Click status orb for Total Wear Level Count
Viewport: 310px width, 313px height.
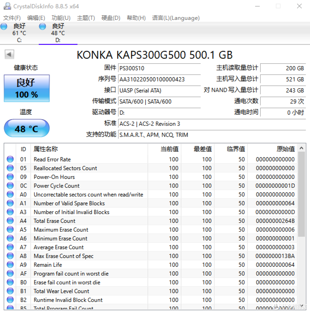coord(10,291)
